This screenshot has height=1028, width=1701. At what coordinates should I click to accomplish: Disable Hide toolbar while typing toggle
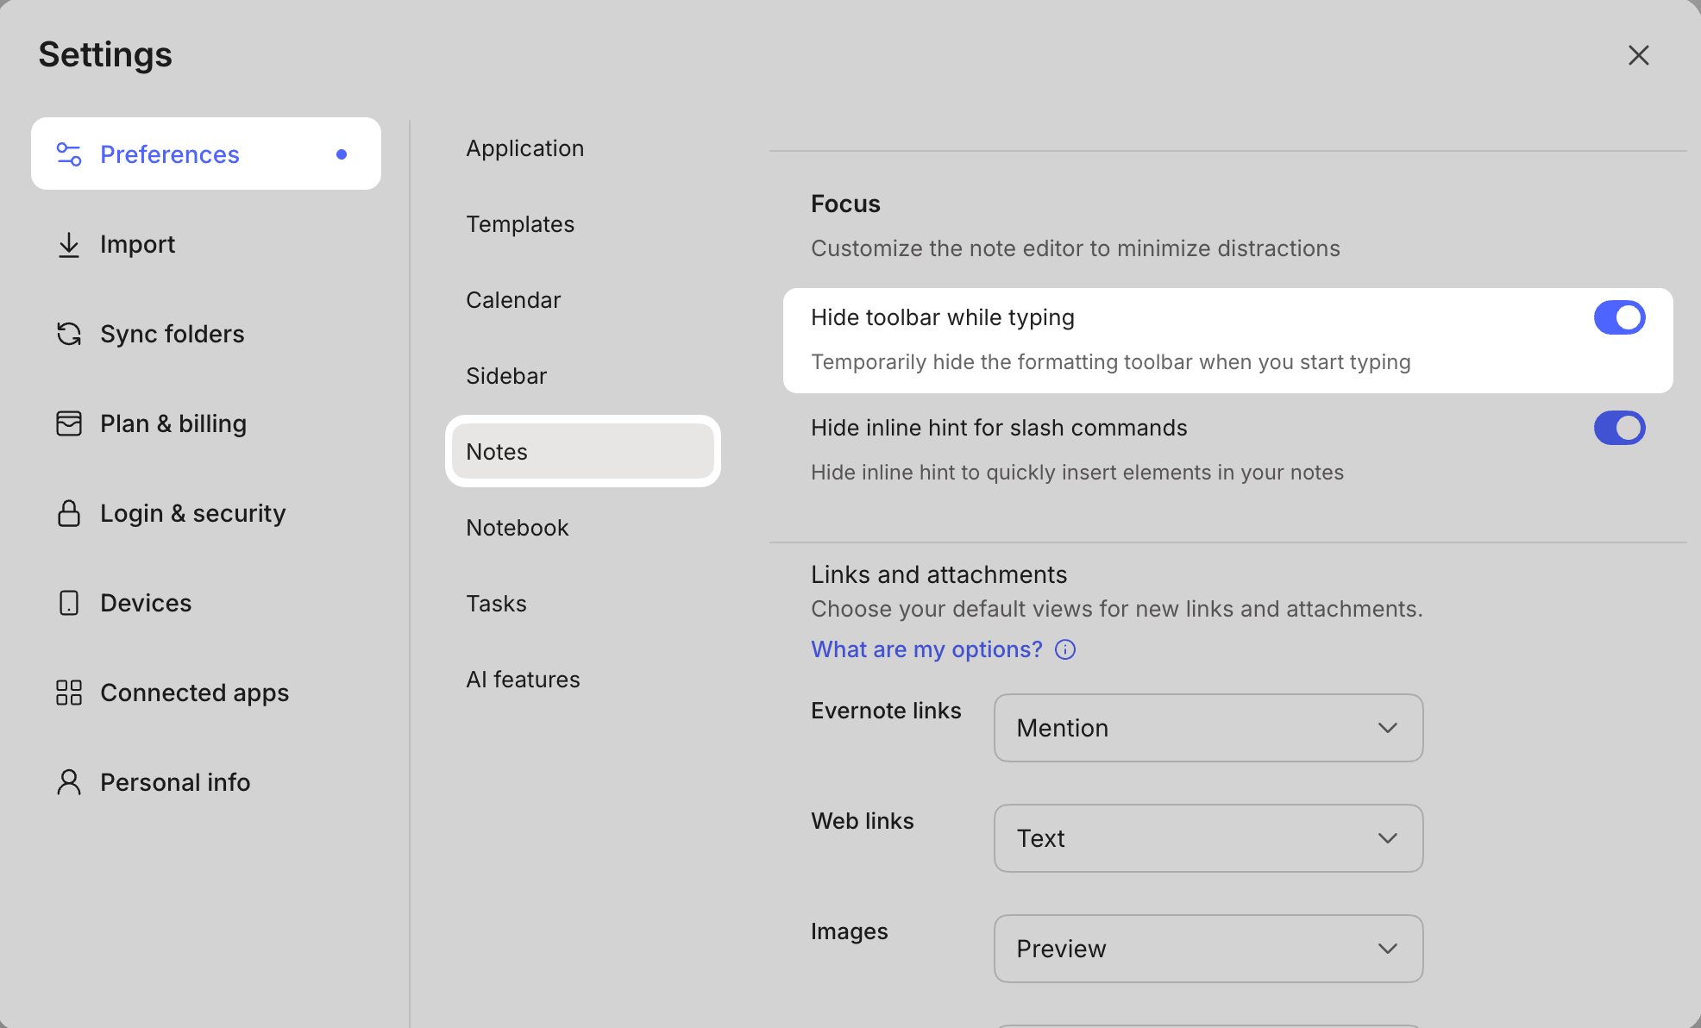pyautogui.click(x=1619, y=317)
